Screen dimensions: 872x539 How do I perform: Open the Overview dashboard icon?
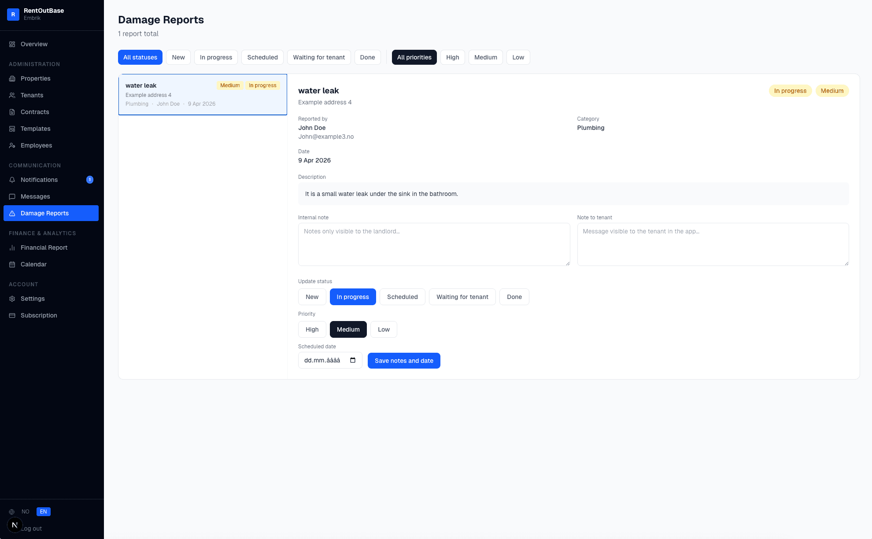point(12,44)
